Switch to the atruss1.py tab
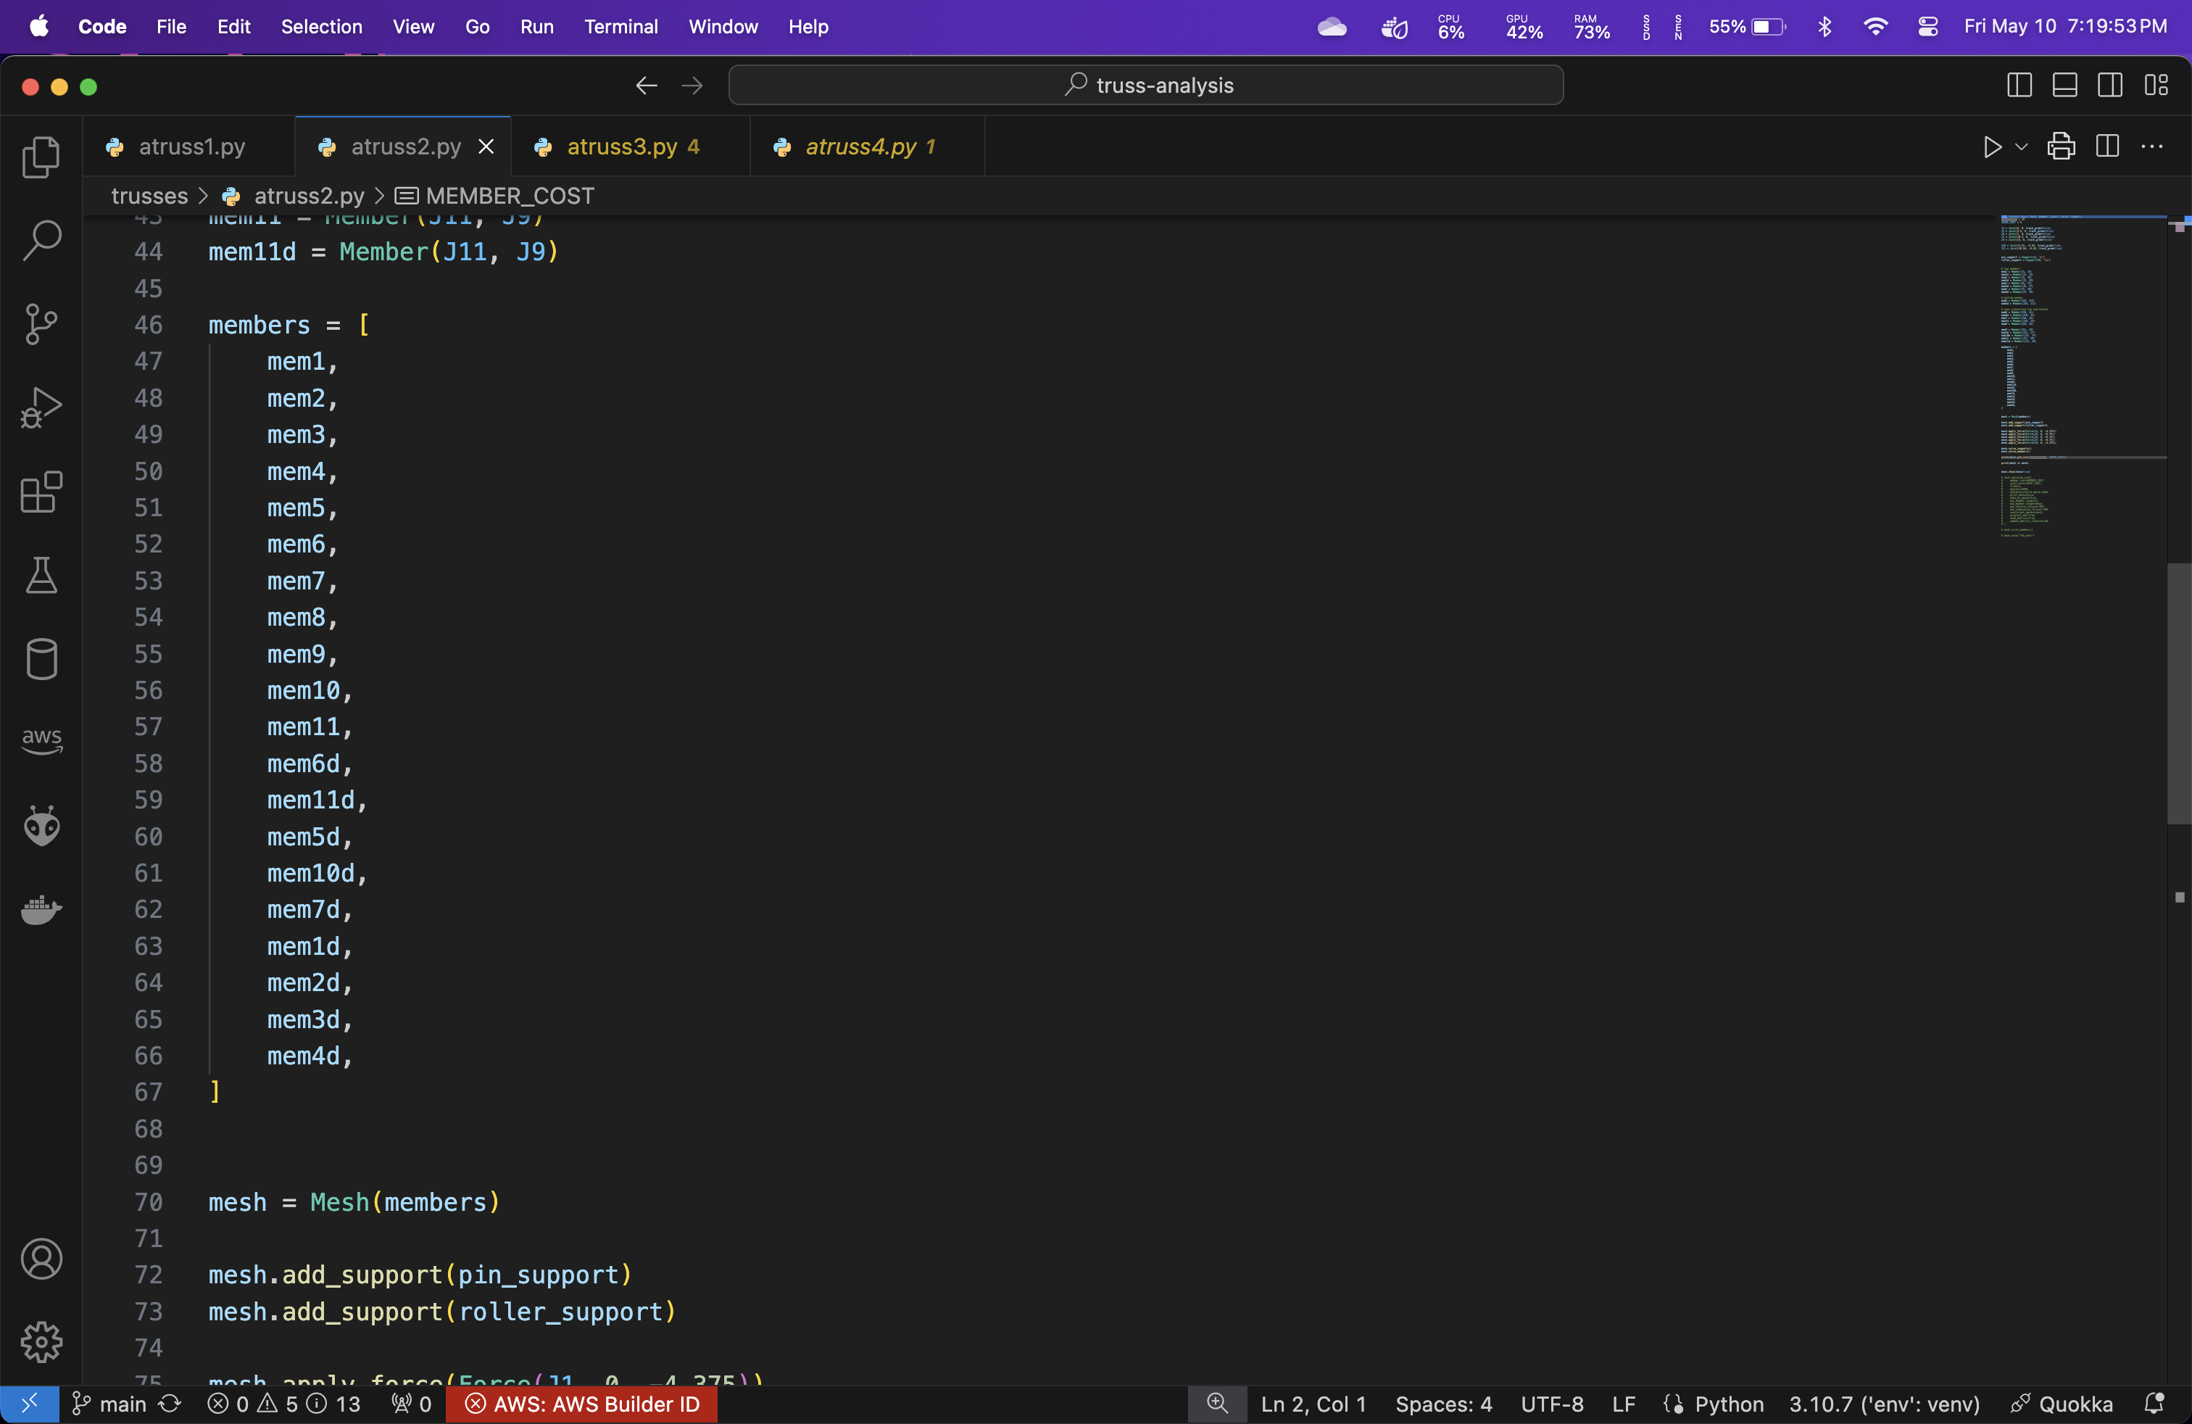 [x=190, y=147]
